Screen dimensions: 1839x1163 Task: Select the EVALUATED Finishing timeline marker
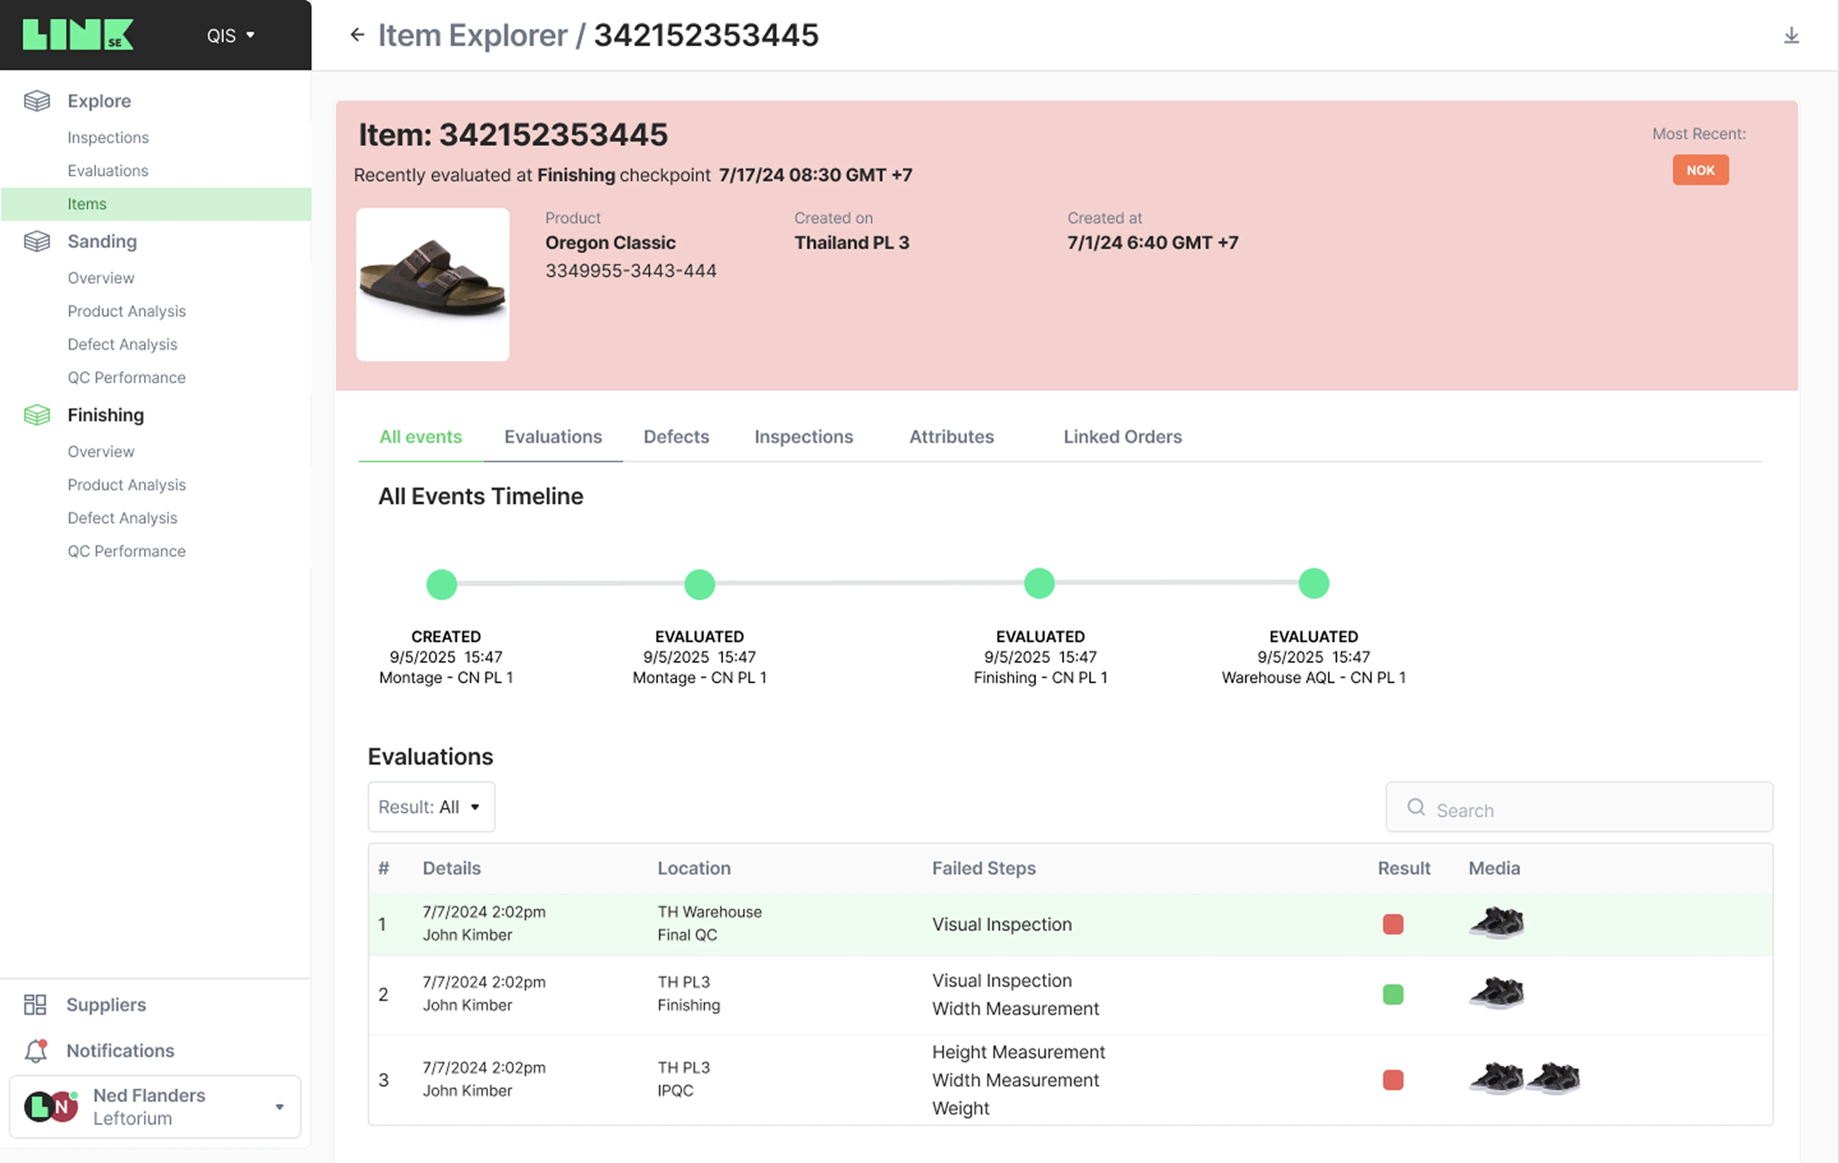1039,584
